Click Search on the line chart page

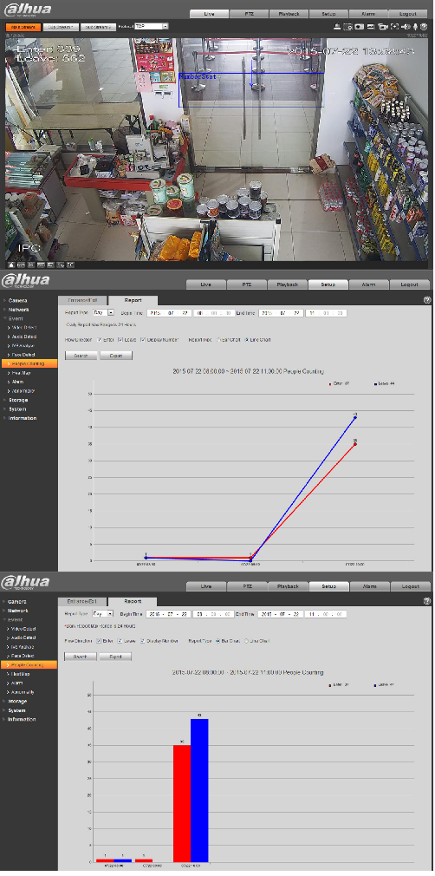[81, 356]
